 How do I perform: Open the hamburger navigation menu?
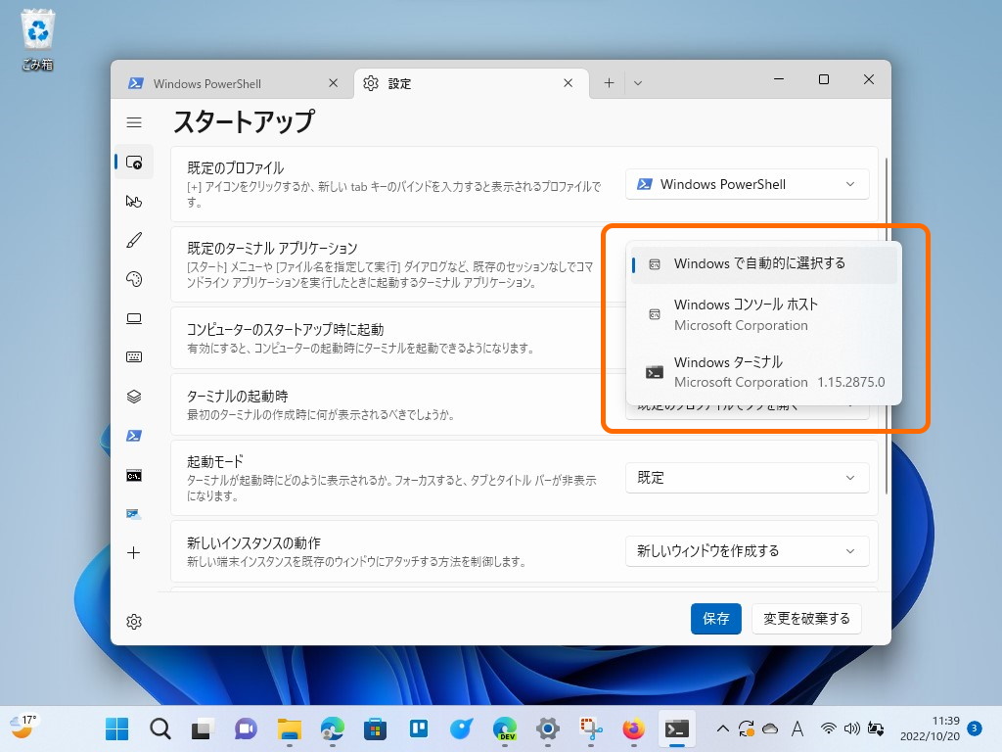(134, 122)
